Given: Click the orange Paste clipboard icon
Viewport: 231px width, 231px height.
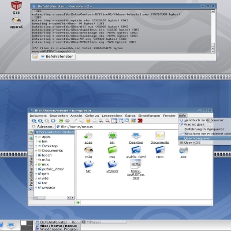Looking at the screenshot, I should (x=88, y=121).
